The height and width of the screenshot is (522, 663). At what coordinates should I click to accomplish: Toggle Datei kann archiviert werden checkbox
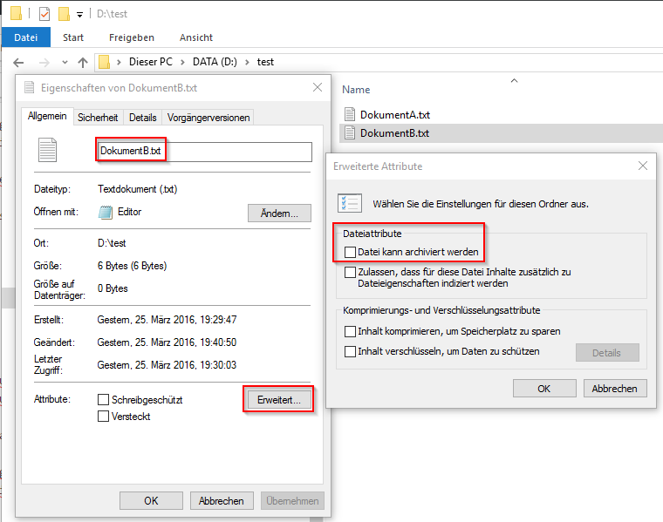pyautogui.click(x=350, y=252)
